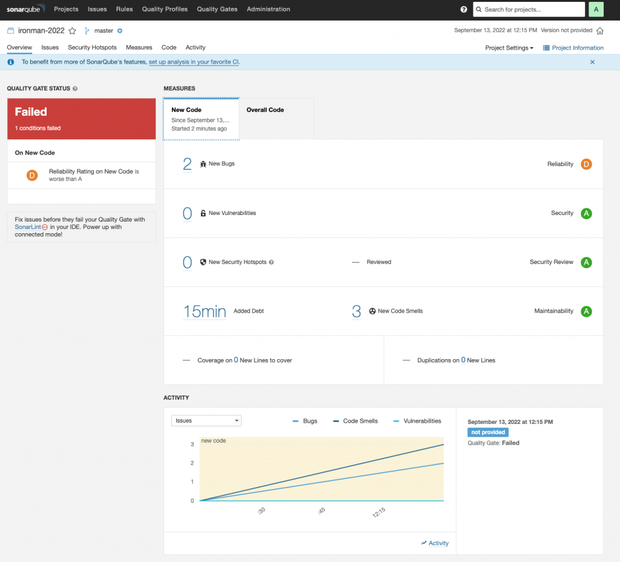Open the user avatar A menu
The image size is (620, 562).
596,10
